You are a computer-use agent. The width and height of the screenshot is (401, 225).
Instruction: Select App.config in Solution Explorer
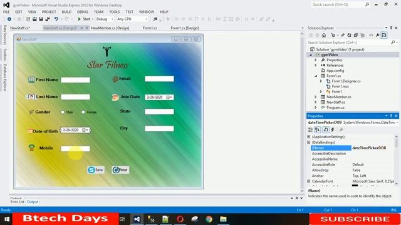[335, 71]
